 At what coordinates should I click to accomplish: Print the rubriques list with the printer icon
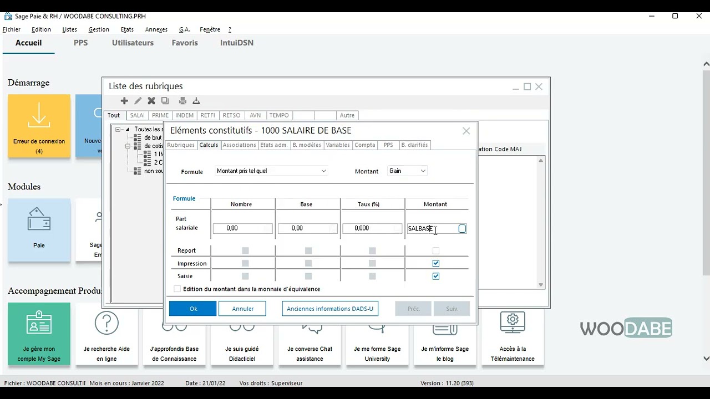click(182, 101)
